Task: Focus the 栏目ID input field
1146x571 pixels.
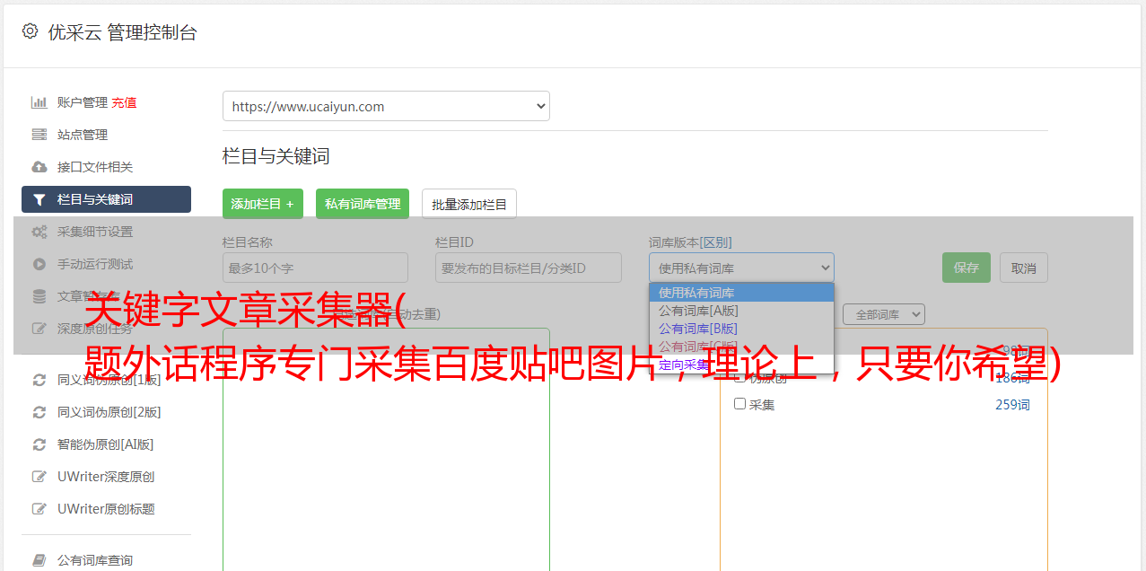Action: [529, 268]
